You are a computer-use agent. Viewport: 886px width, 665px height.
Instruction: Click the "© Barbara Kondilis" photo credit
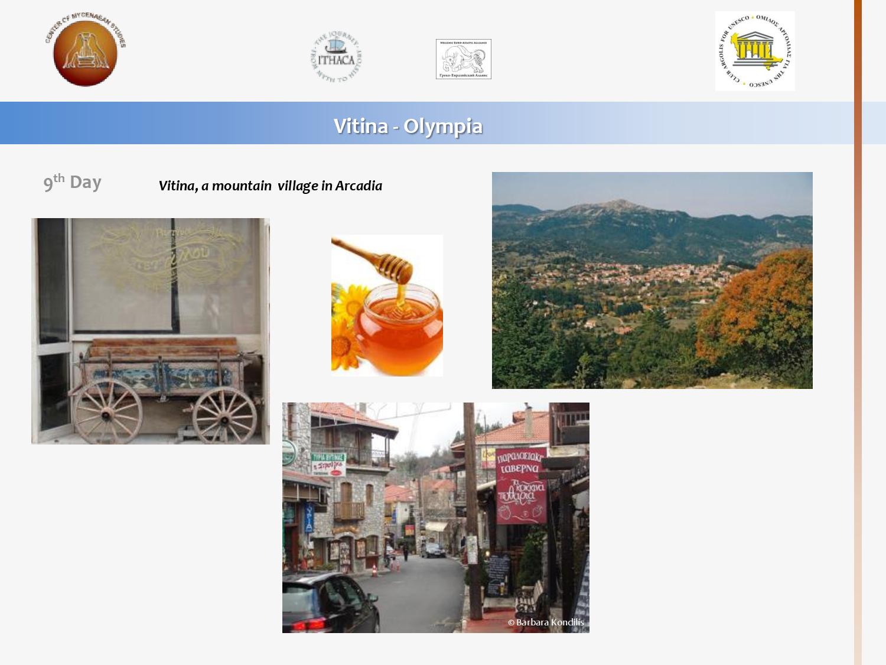tap(546, 622)
